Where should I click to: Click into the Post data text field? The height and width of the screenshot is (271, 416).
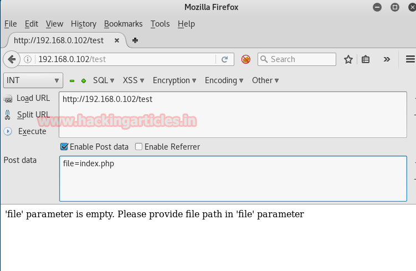coord(233,178)
